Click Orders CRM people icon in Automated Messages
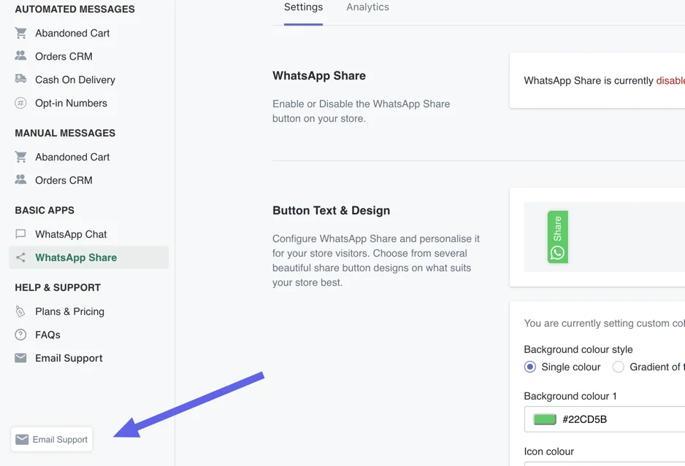Viewport: 685px width, 466px height. 20,56
